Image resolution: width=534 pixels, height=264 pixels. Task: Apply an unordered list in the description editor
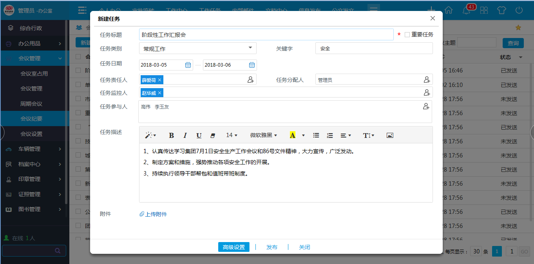(316, 135)
